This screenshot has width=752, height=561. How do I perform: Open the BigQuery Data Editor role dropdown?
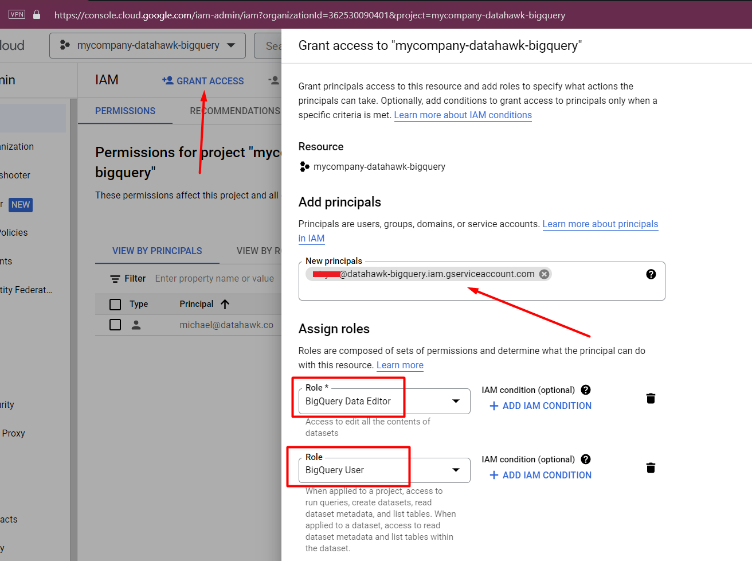click(384, 401)
